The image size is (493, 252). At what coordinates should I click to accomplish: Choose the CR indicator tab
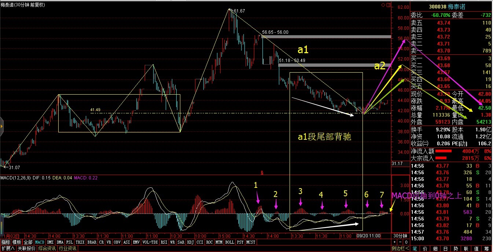coord(102,242)
